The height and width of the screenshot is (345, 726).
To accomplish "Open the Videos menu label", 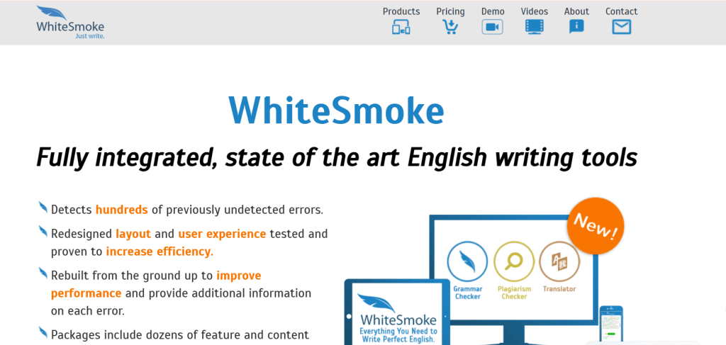I will 535,11.
